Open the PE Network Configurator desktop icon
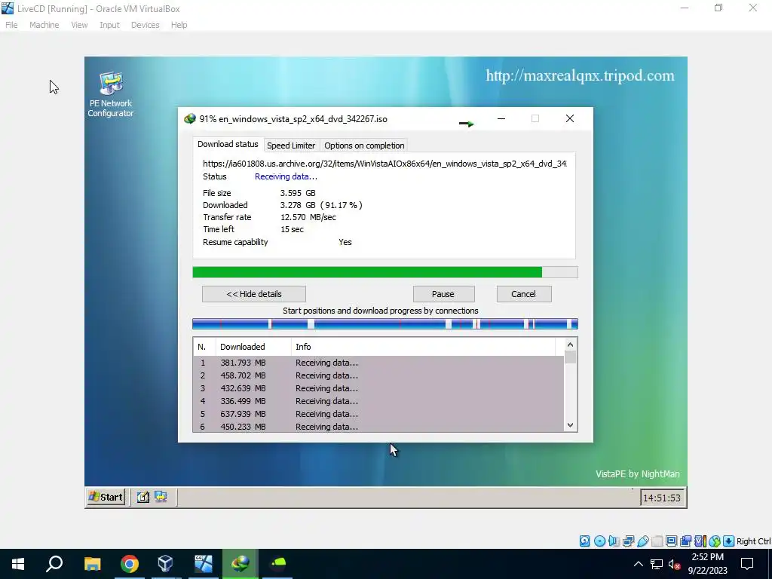Viewport: 772px width, 579px height. (x=111, y=94)
